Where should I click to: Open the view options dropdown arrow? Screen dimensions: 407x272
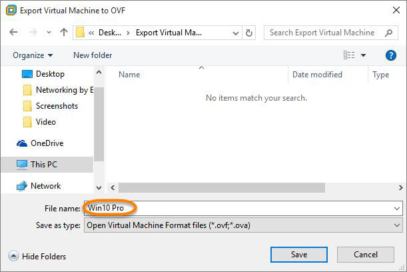tap(363, 55)
